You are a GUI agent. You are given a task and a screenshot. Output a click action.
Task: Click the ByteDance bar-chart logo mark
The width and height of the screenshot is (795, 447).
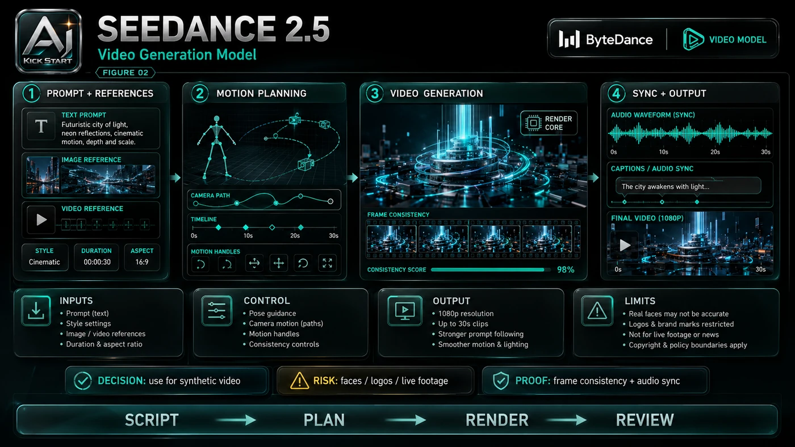click(569, 40)
